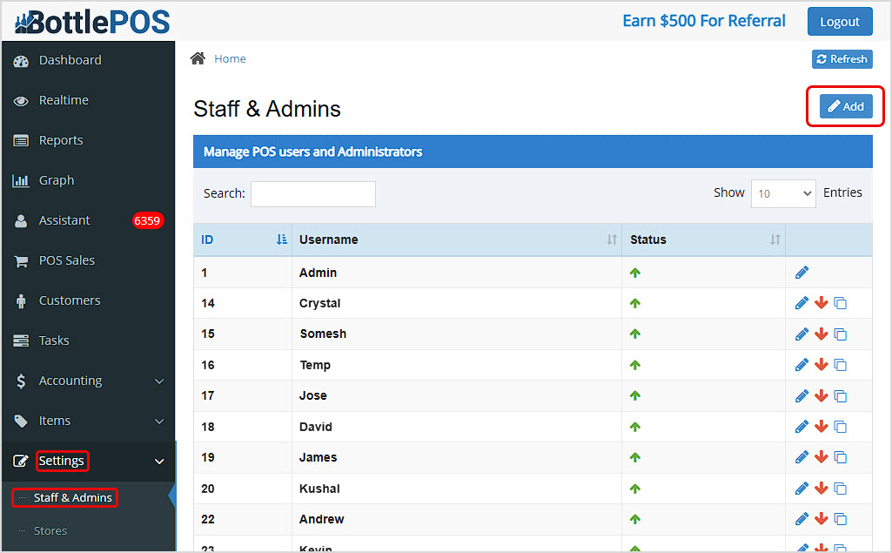Sort the table by Username column

pos(328,239)
